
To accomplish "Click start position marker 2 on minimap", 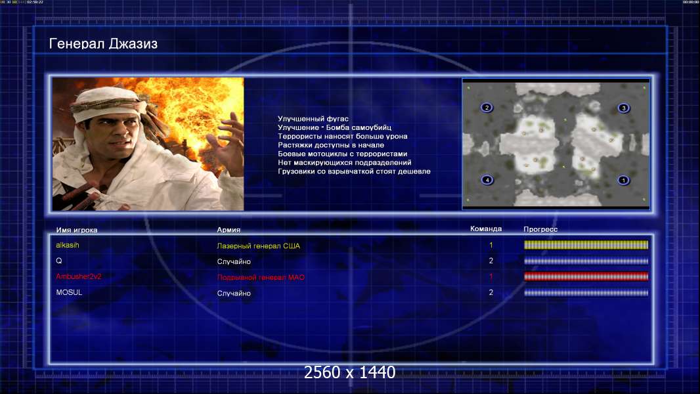I will 487,108.
